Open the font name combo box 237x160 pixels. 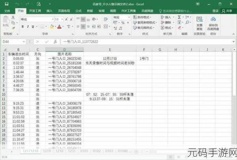(37, 19)
